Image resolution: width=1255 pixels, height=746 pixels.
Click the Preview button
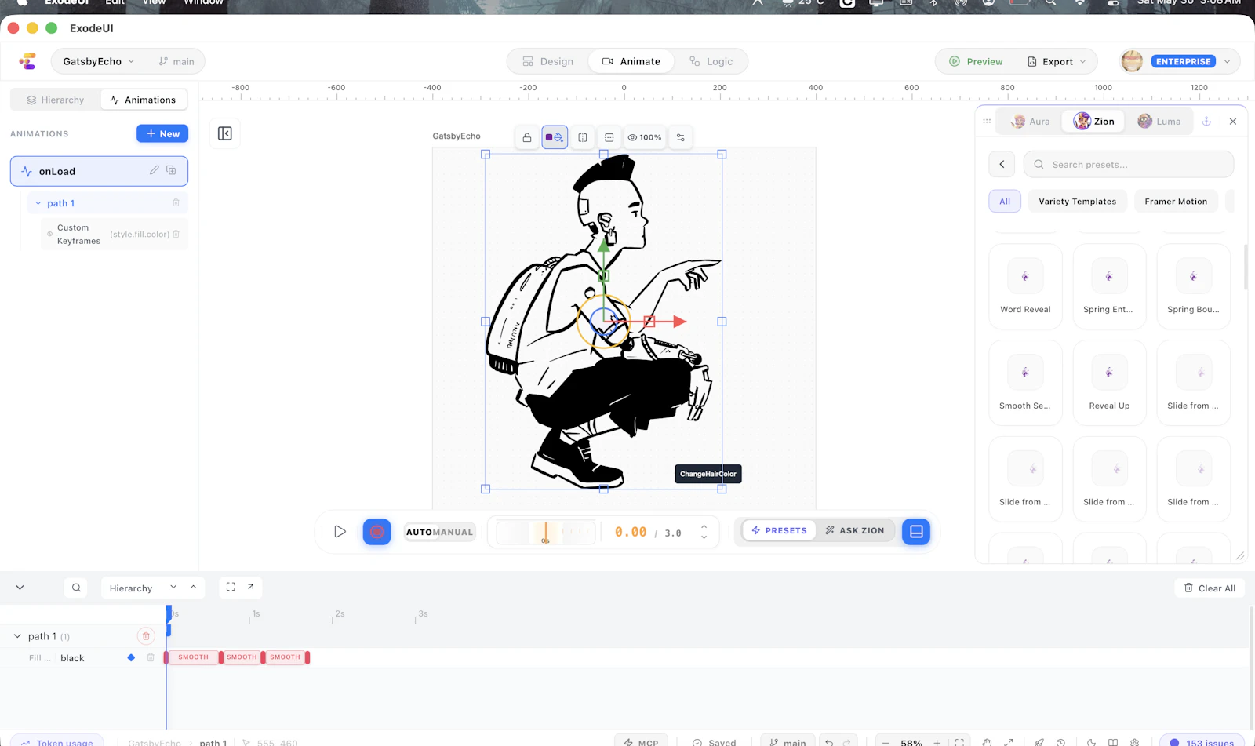click(x=977, y=61)
